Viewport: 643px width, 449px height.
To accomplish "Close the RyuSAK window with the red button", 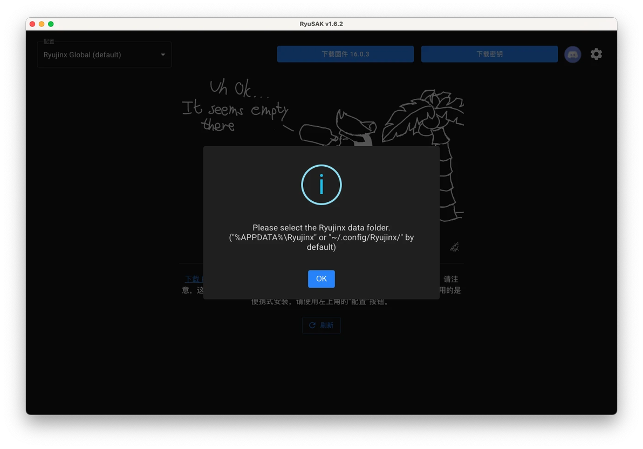I will click(32, 24).
